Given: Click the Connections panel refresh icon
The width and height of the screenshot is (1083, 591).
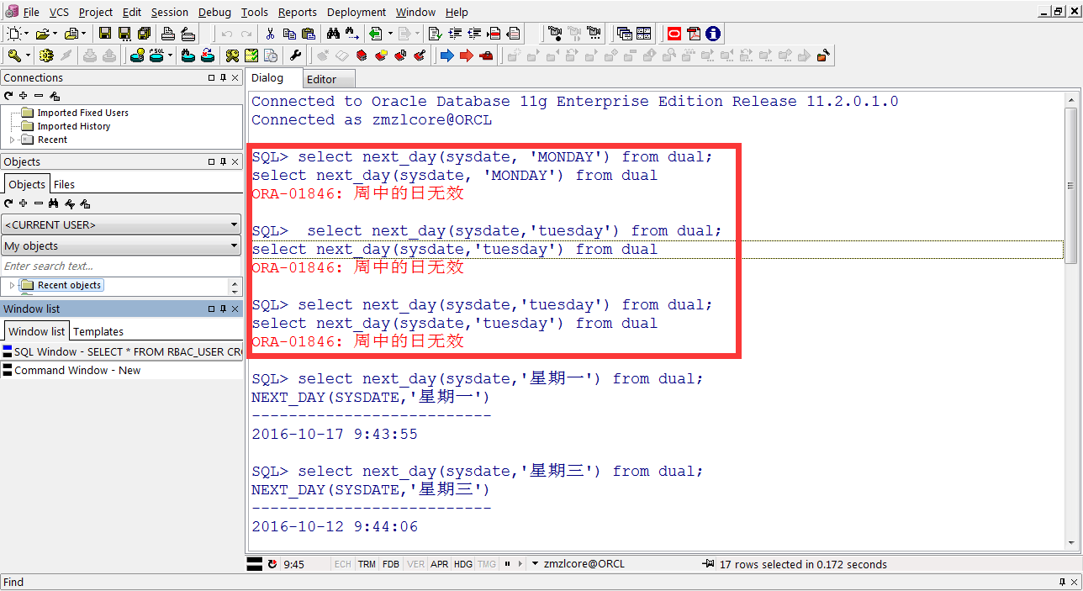Looking at the screenshot, I should click(x=8, y=96).
